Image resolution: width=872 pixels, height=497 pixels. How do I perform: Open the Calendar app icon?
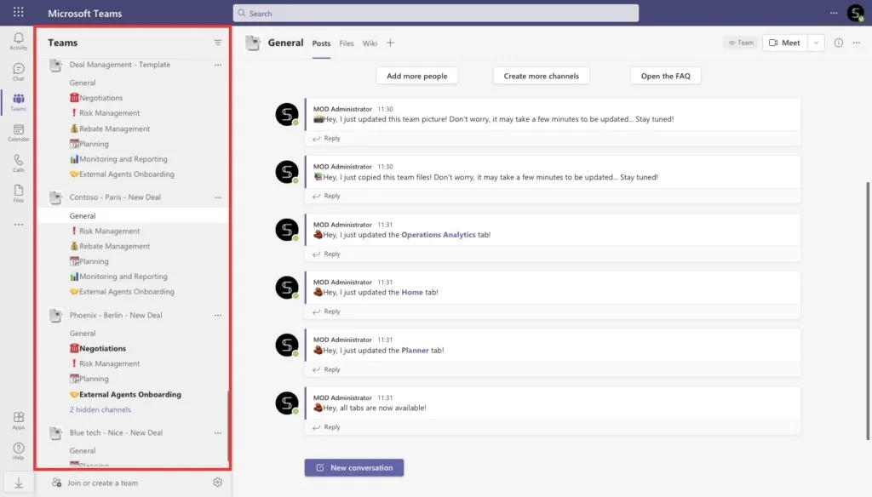click(19, 133)
